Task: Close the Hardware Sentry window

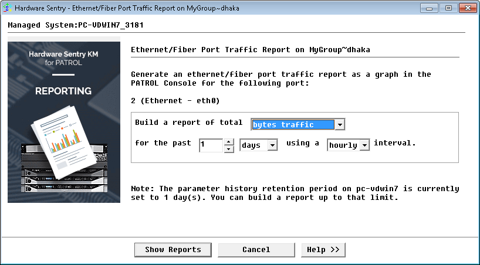Action: click(468, 8)
